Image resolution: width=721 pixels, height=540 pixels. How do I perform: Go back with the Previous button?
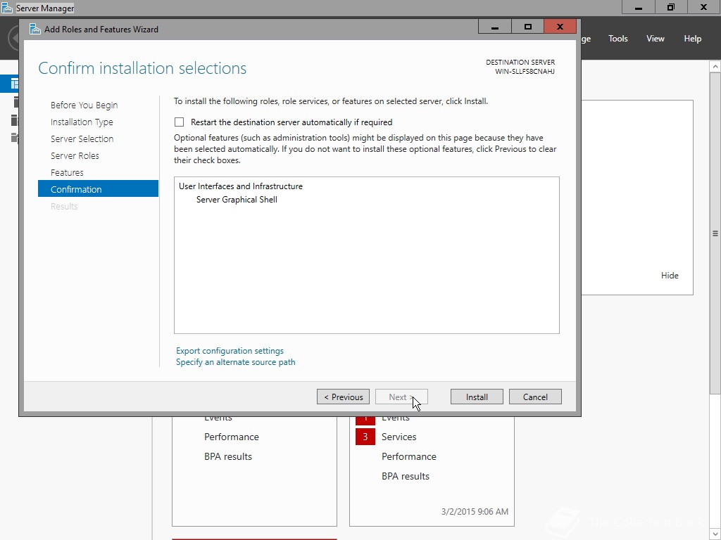(x=343, y=397)
